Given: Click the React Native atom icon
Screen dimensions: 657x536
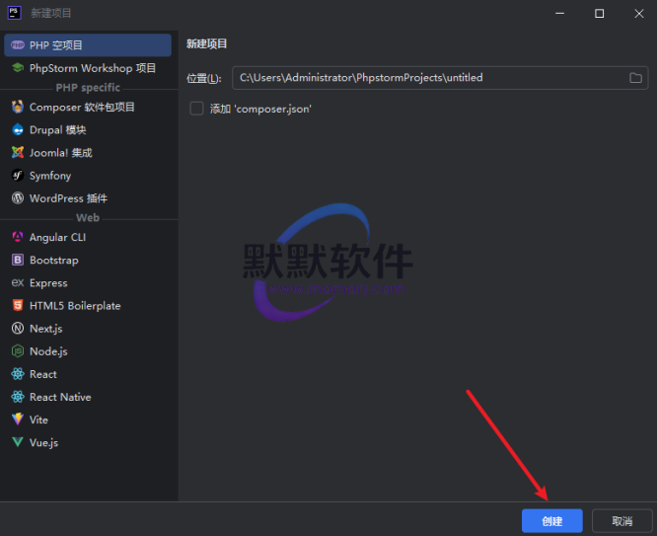Looking at the screenshot, I should (x=18, y=397).
